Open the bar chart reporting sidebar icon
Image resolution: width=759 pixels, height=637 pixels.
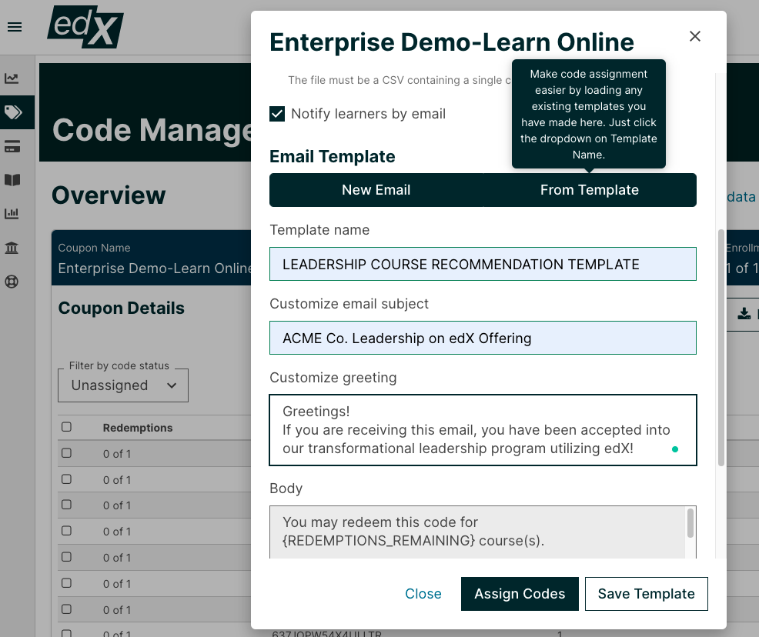click(12, 213)
